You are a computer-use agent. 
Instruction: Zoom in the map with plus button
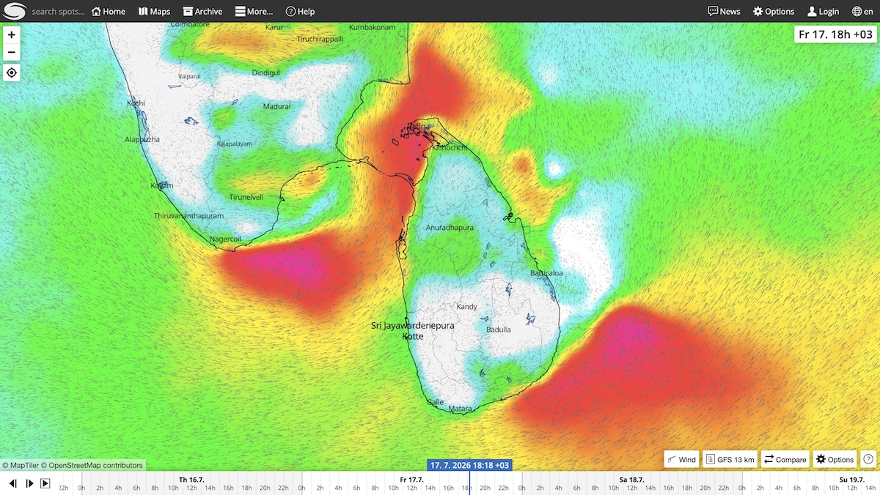click(x=12, y=34)
